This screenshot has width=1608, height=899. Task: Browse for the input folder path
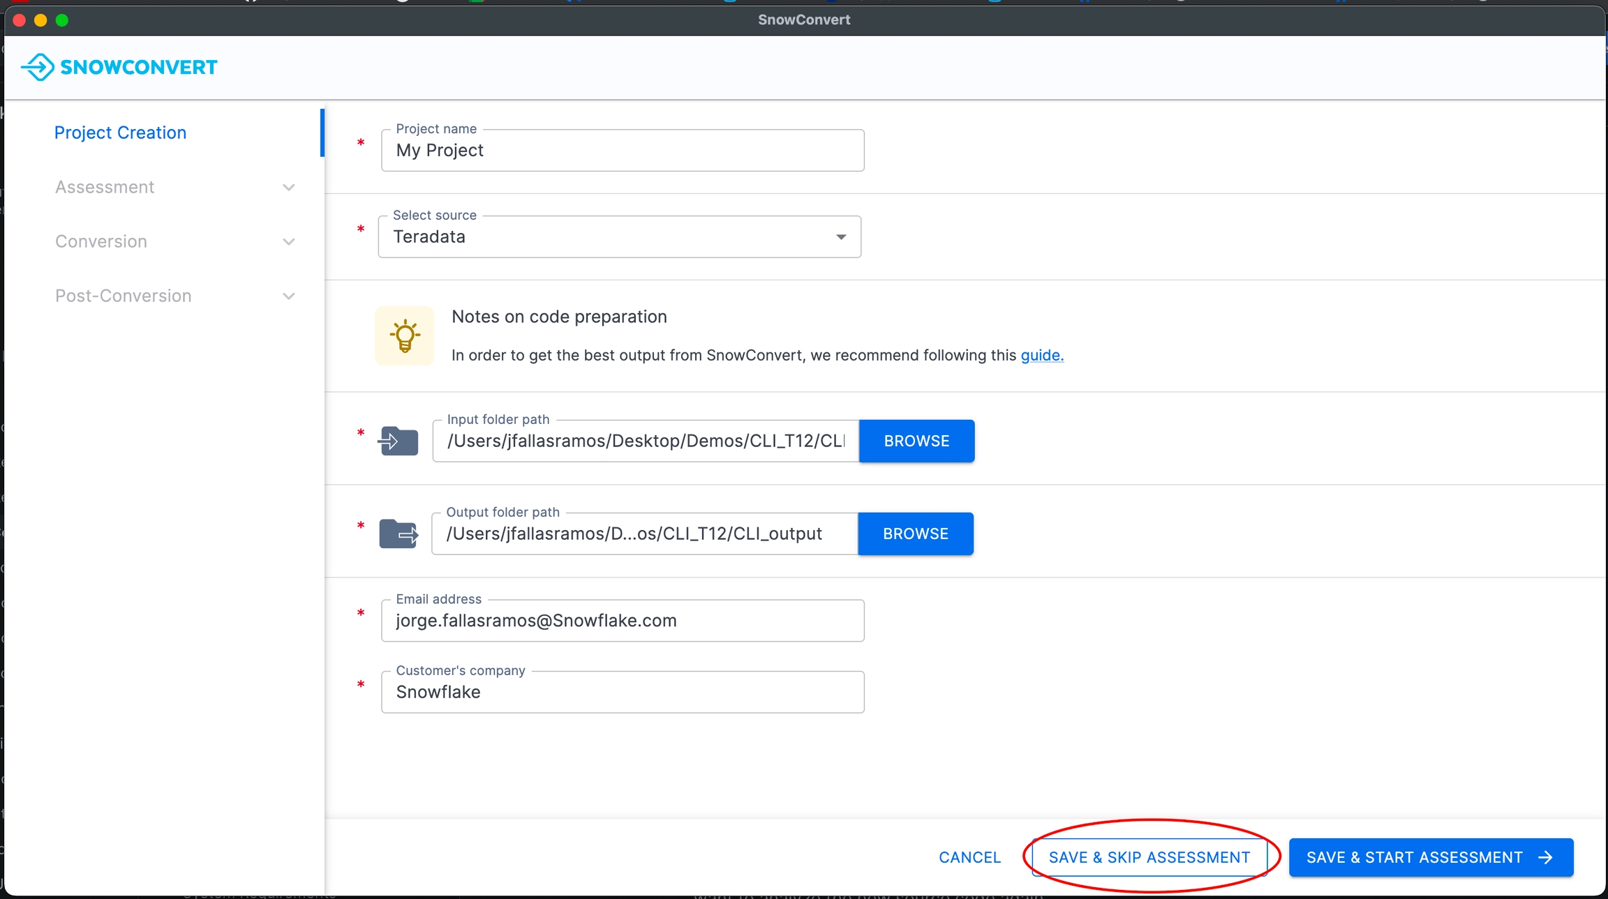916,441
